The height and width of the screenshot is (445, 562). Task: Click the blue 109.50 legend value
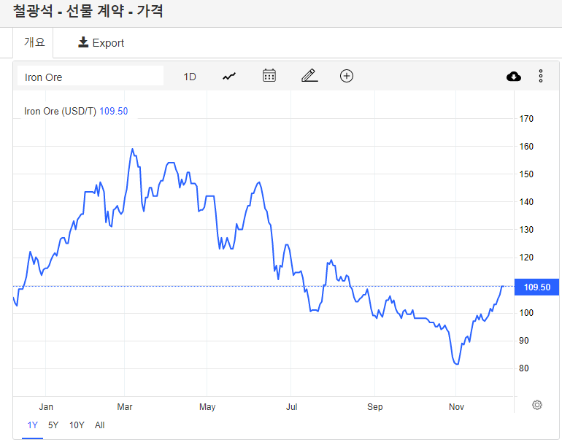(x=114, y=111)
